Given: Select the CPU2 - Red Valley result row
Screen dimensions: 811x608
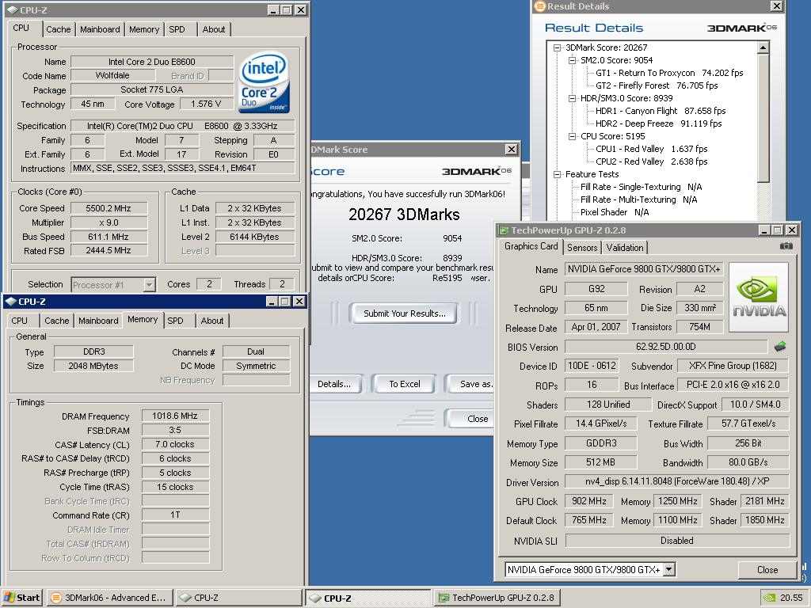Looking at the screenshot, I should (652, 161).
